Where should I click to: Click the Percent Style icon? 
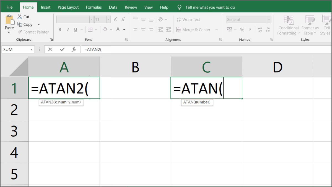242,30
